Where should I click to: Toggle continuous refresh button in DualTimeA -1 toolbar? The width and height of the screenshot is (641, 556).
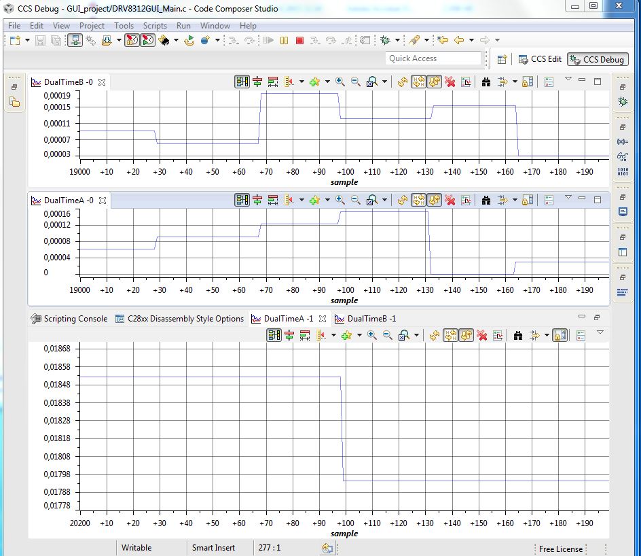coord(466,336)
